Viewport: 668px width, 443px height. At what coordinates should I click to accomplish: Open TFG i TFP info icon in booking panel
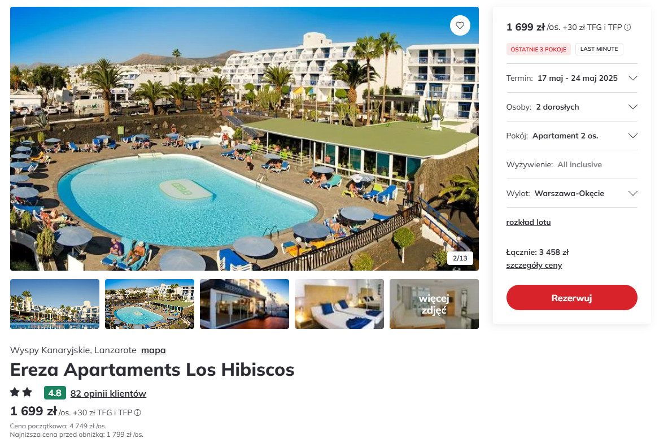627,27
